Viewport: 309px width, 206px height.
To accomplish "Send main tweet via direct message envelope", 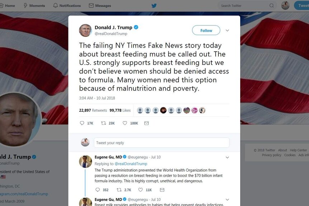I will point(146,123).
